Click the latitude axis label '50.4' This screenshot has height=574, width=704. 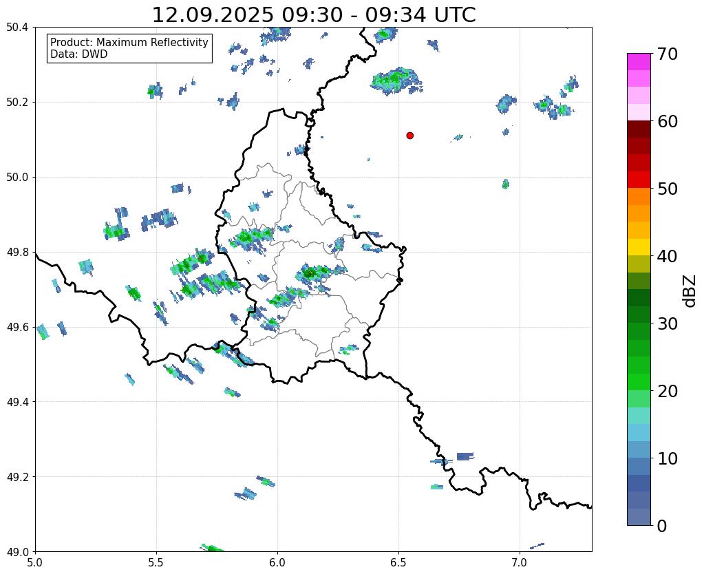[17, 28]
